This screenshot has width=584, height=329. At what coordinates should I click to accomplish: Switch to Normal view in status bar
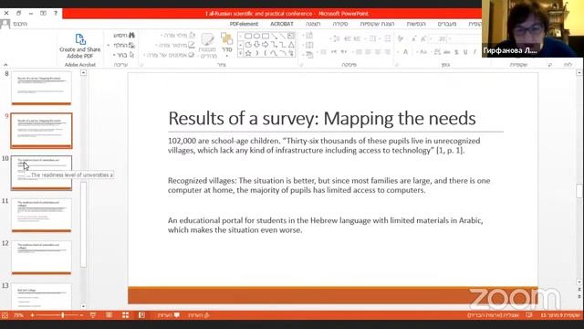coord(142,315)
